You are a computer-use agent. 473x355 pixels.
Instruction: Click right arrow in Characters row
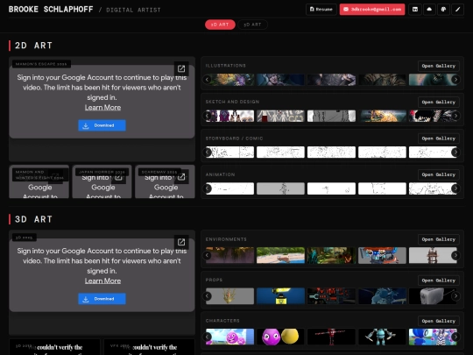(455, 337)
